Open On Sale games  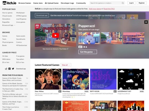tap(5, 56)
